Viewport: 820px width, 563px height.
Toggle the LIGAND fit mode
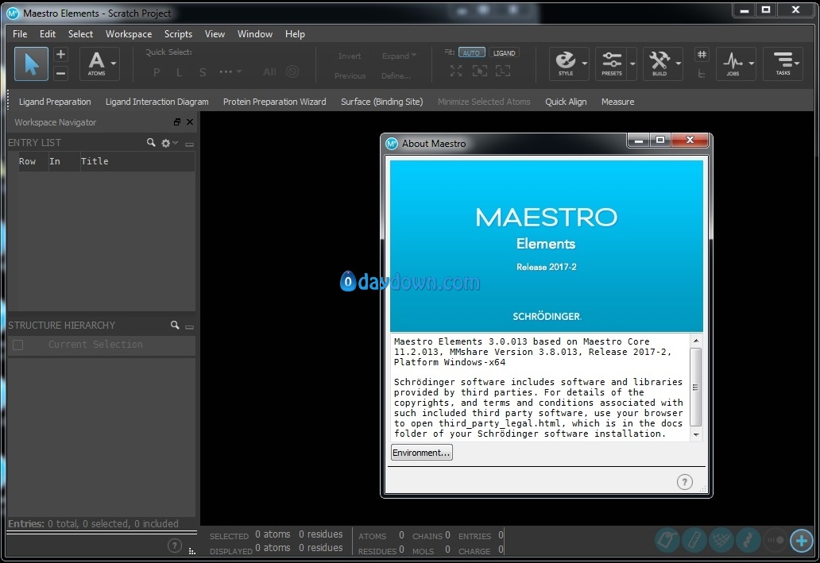click(504, 52)
